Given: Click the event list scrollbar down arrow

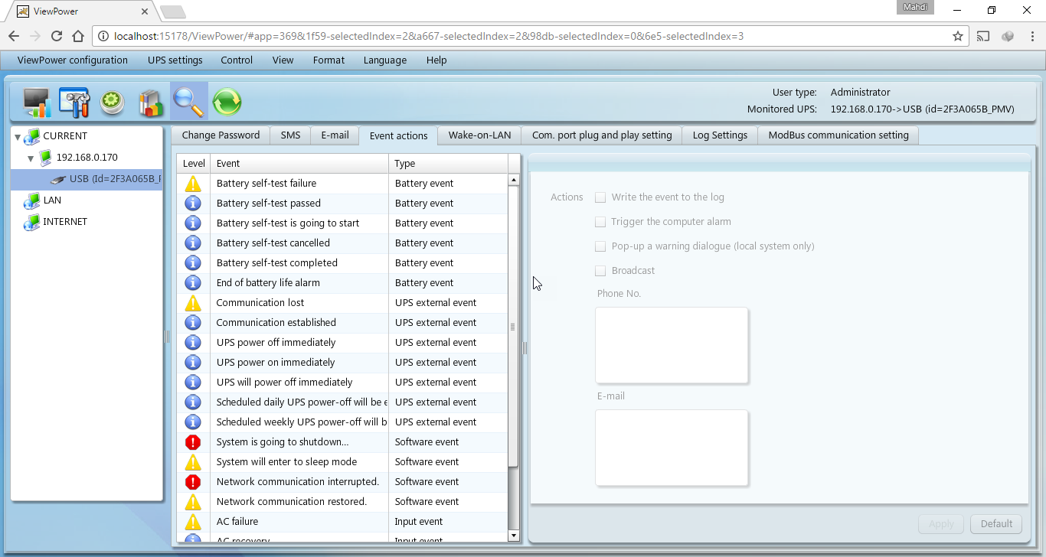Looking at the screenshot, I should coord(513,536).
